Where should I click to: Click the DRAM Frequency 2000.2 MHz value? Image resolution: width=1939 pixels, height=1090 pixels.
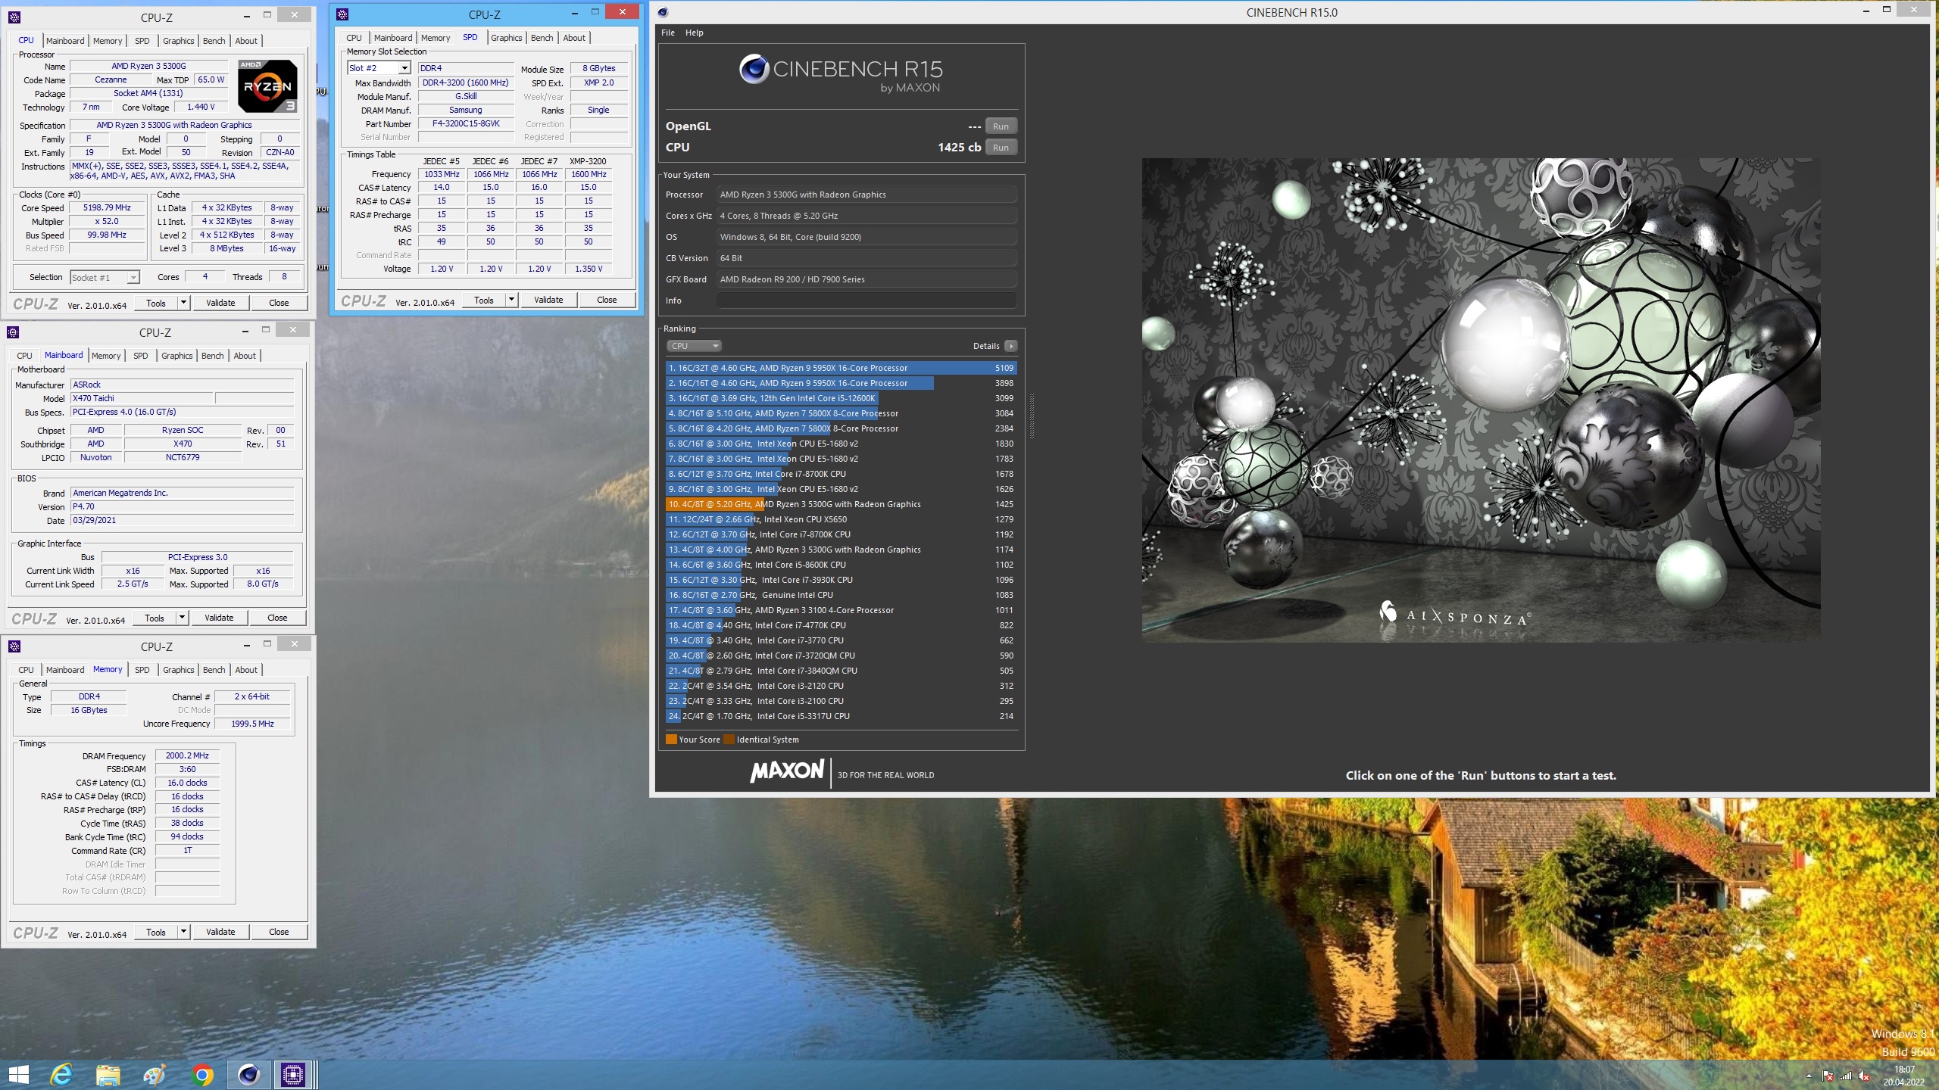(x=187, y=755)
